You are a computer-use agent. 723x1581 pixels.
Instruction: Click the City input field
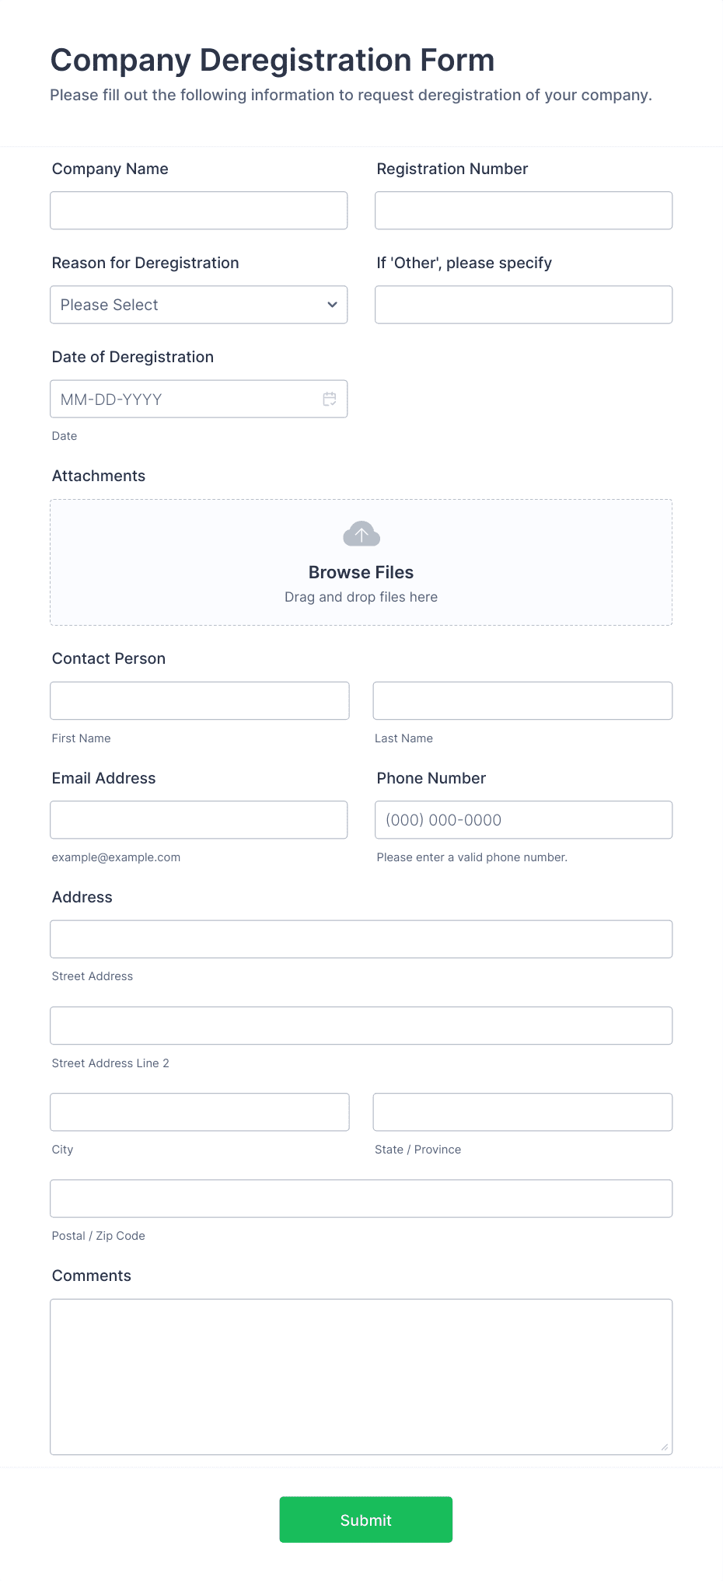click(x=200, y=1112)
